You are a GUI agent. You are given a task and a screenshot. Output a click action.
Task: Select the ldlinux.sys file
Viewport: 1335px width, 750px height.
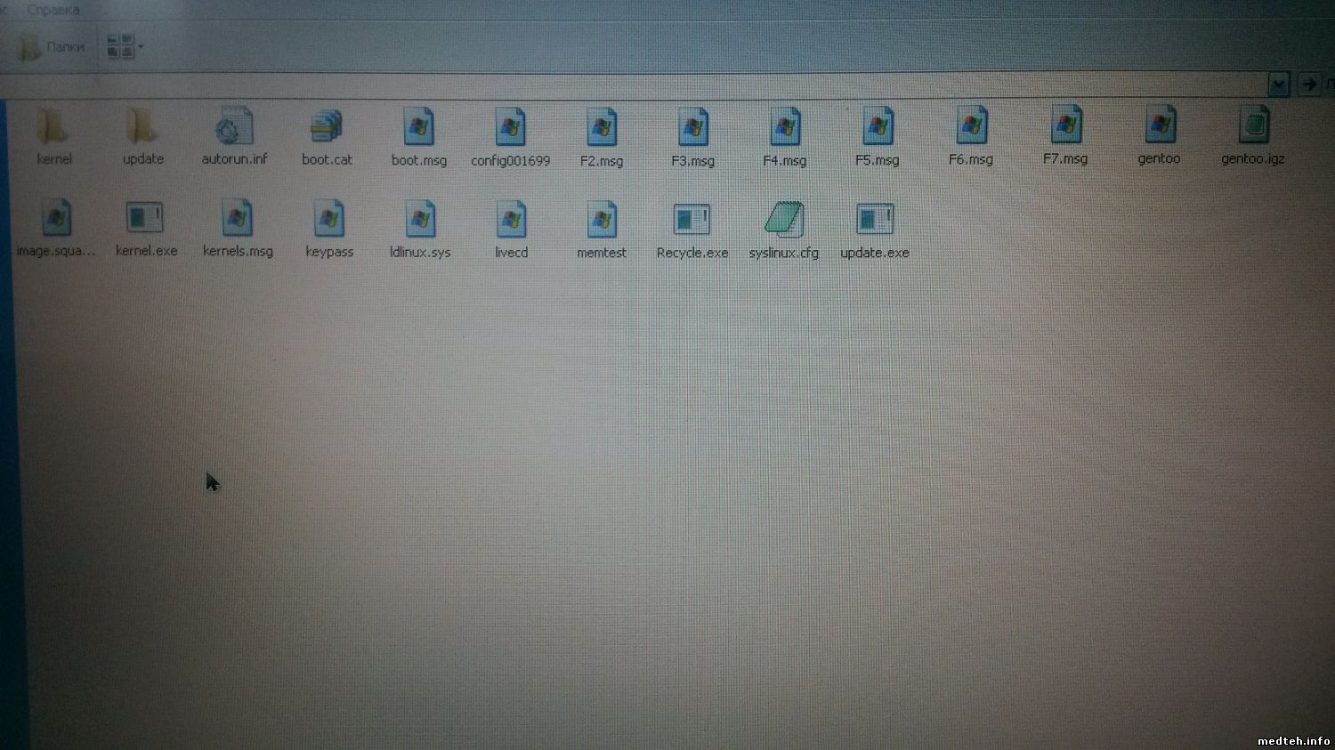coord(420,220)
